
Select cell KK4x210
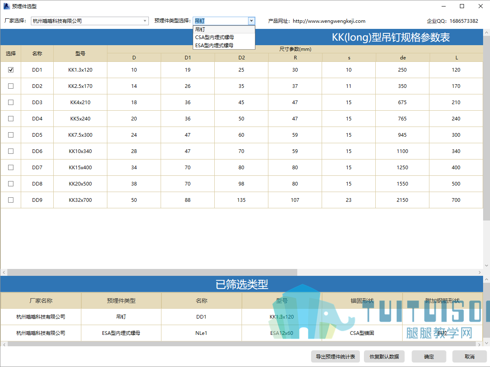coord(80,102)
